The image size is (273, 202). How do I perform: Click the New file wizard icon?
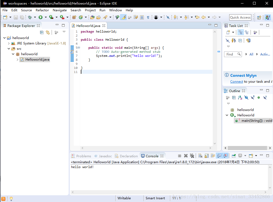click(x=5, y=17)
